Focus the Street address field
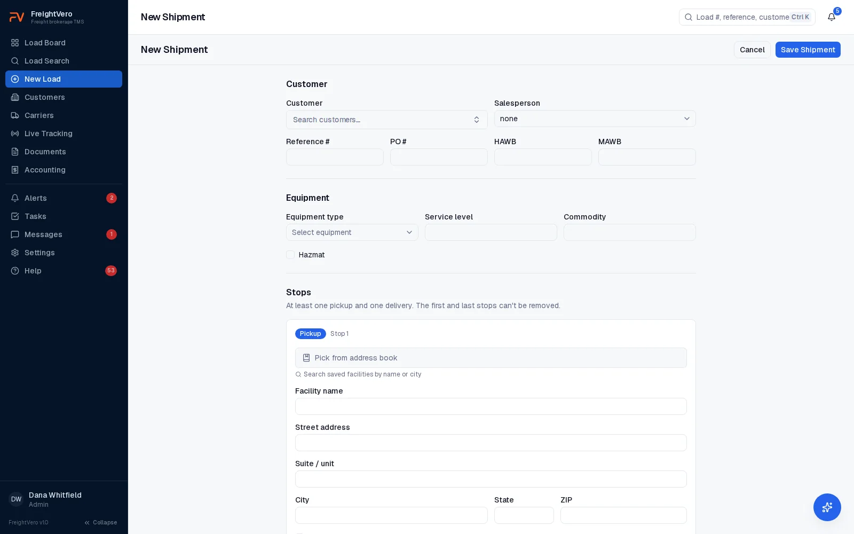 pyautogui.click(x=491, y=443)
